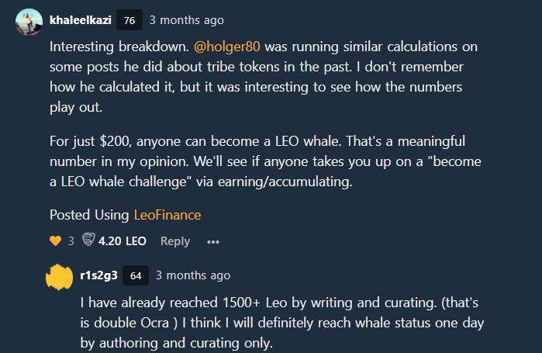This screenshot has width=542, height=353.
Task: Open r1s2g3's reply timestamp 3 months ago
Action: (x=193, y=275)
